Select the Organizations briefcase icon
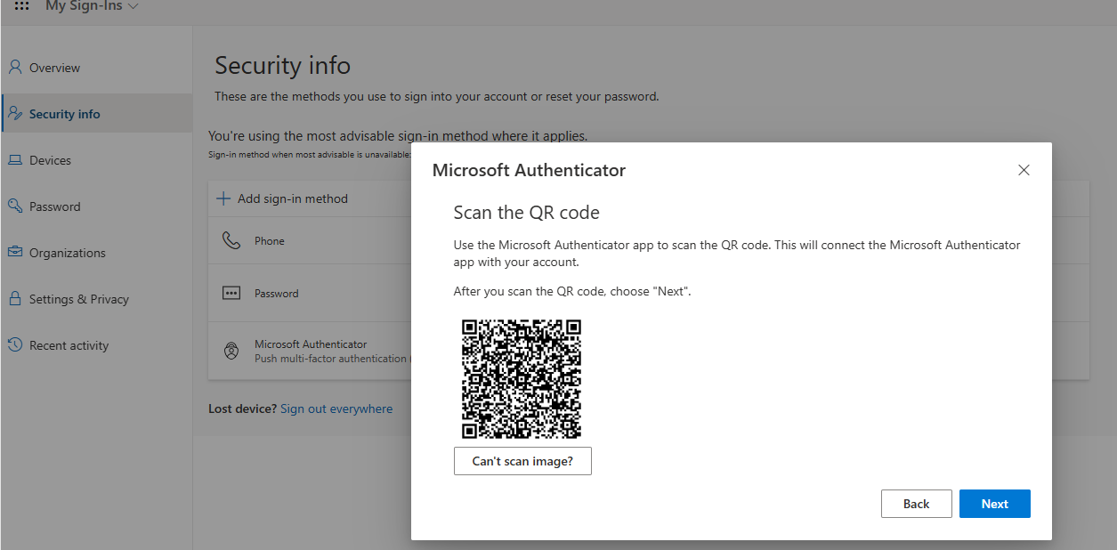Viewport: 1117px width, 550px height. coord(16,252)
